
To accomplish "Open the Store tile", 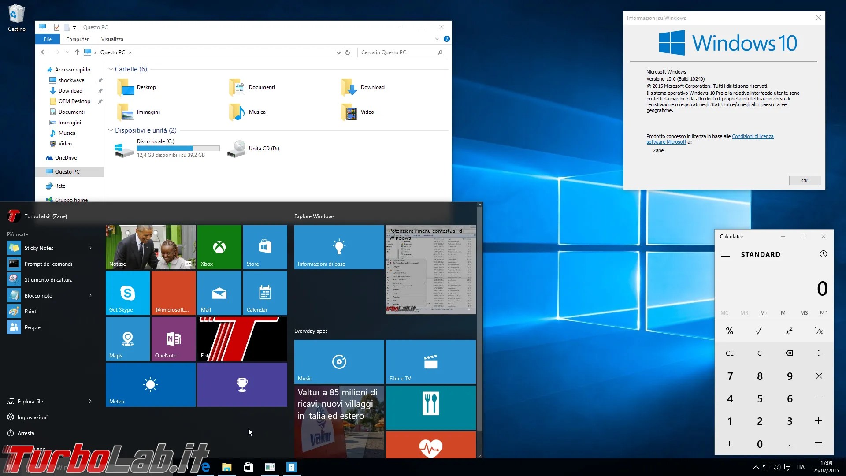I will click(x=265, y=247).
